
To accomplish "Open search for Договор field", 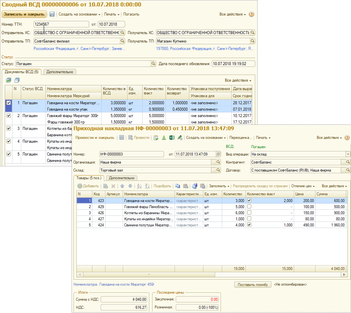I will click(348, 170).
